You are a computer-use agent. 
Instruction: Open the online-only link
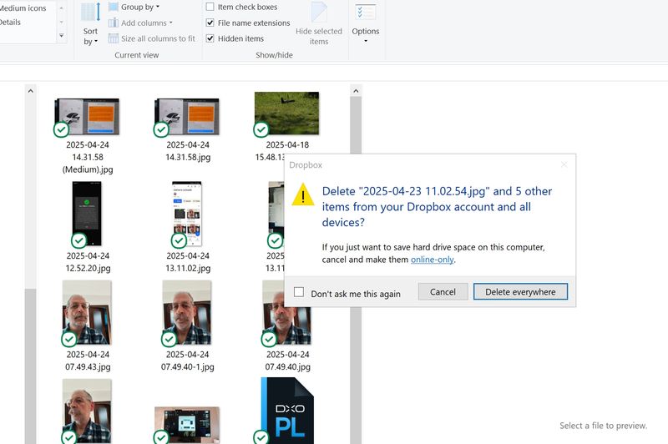(432, 260)
